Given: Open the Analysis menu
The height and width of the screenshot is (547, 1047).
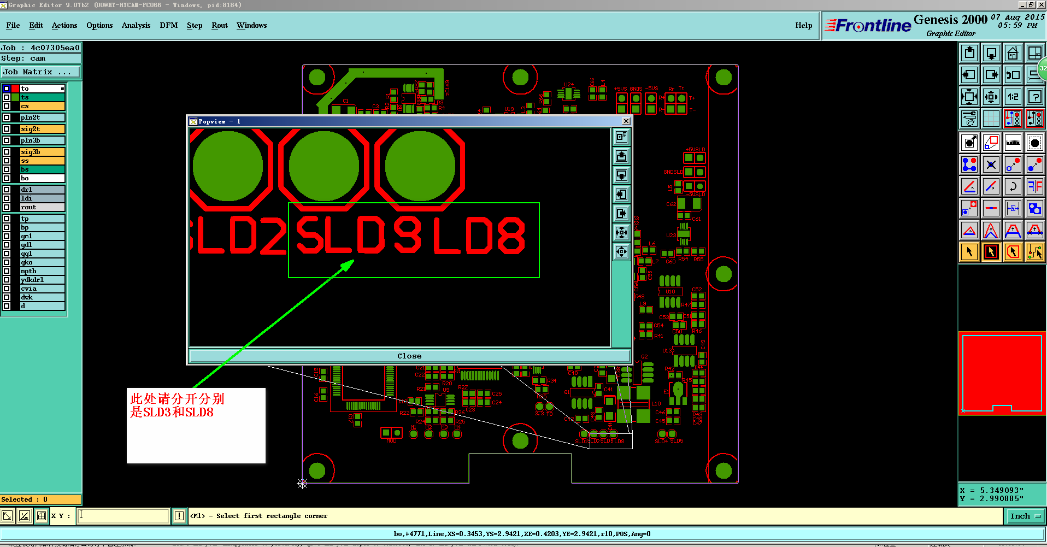Looking at the screenshot, I should (x=136, y=25).
